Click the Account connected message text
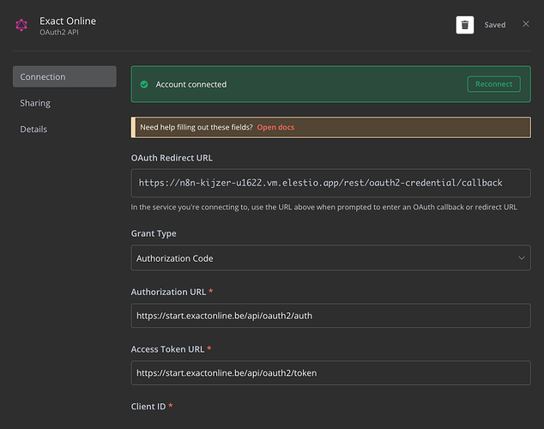Image resolution: width=544 pixels, height=429 pixels. pos(190,84)
